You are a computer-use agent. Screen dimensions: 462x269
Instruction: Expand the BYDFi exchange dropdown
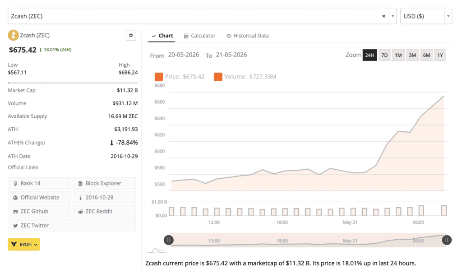tap(24, 244)
